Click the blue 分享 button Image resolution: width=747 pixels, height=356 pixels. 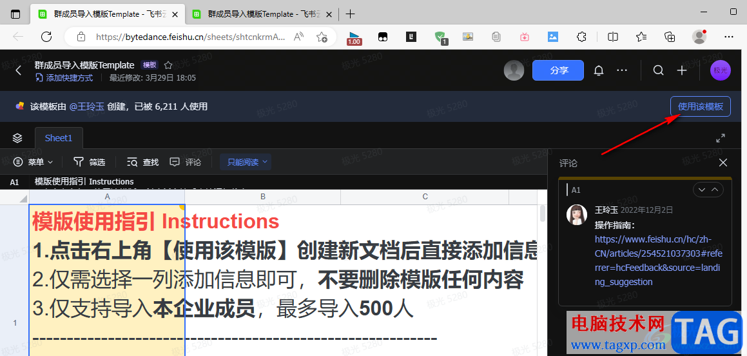pyautogui.click(x=558, y=70)
